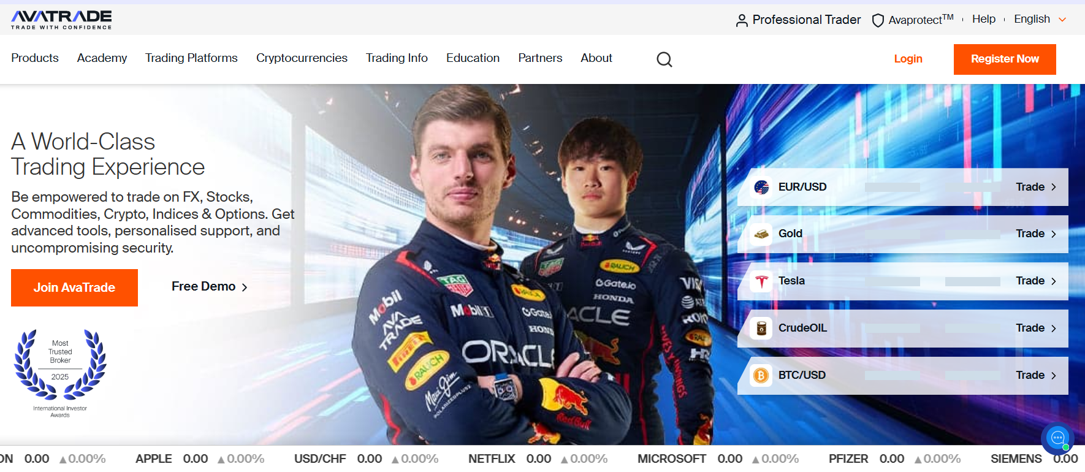This screenshot has width=1085, height=472.
Task: Click Trade on the EUR/USD row
Action: coord(1030,187)
